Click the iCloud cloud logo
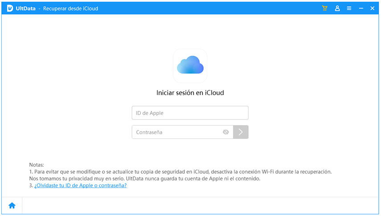Screen dimensions: 381x216 click(190, 66)
